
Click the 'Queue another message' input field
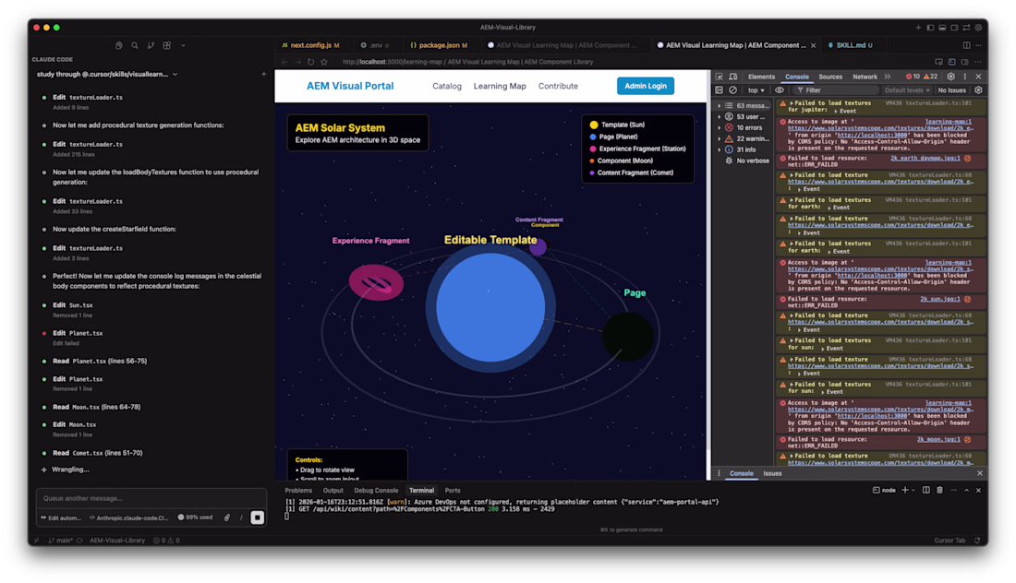tap(151, 498)
